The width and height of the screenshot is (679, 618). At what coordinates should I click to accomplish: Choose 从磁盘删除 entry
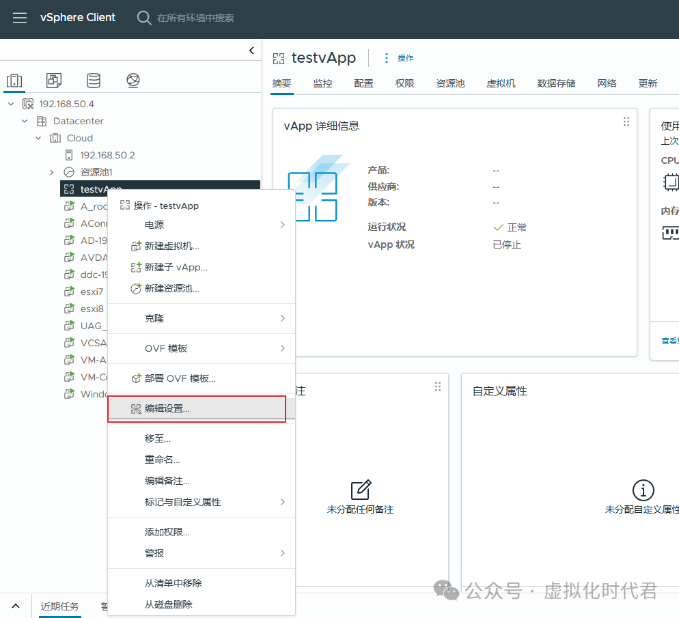coord(202,604)
